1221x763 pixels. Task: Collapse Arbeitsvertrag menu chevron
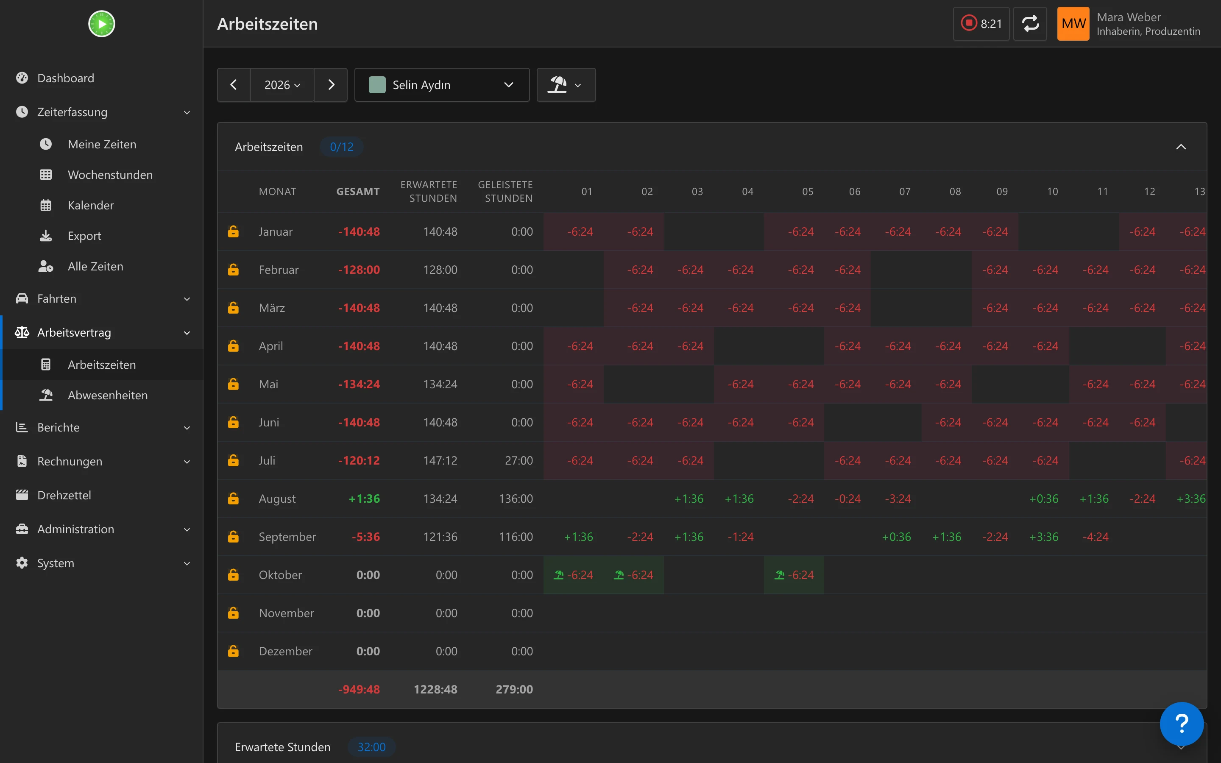click(x=187, y=333)
